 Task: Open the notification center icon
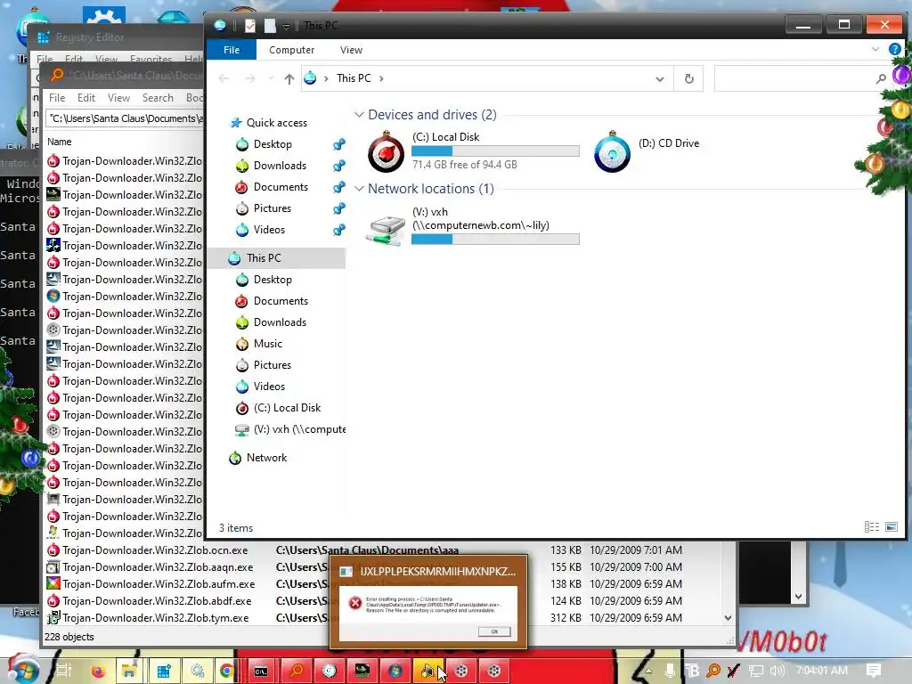pyautogui.click(x=874, y=671)
